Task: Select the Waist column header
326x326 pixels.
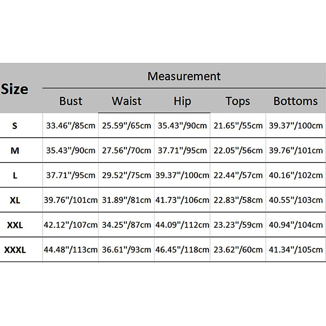Action: click(x=127, y=101)
